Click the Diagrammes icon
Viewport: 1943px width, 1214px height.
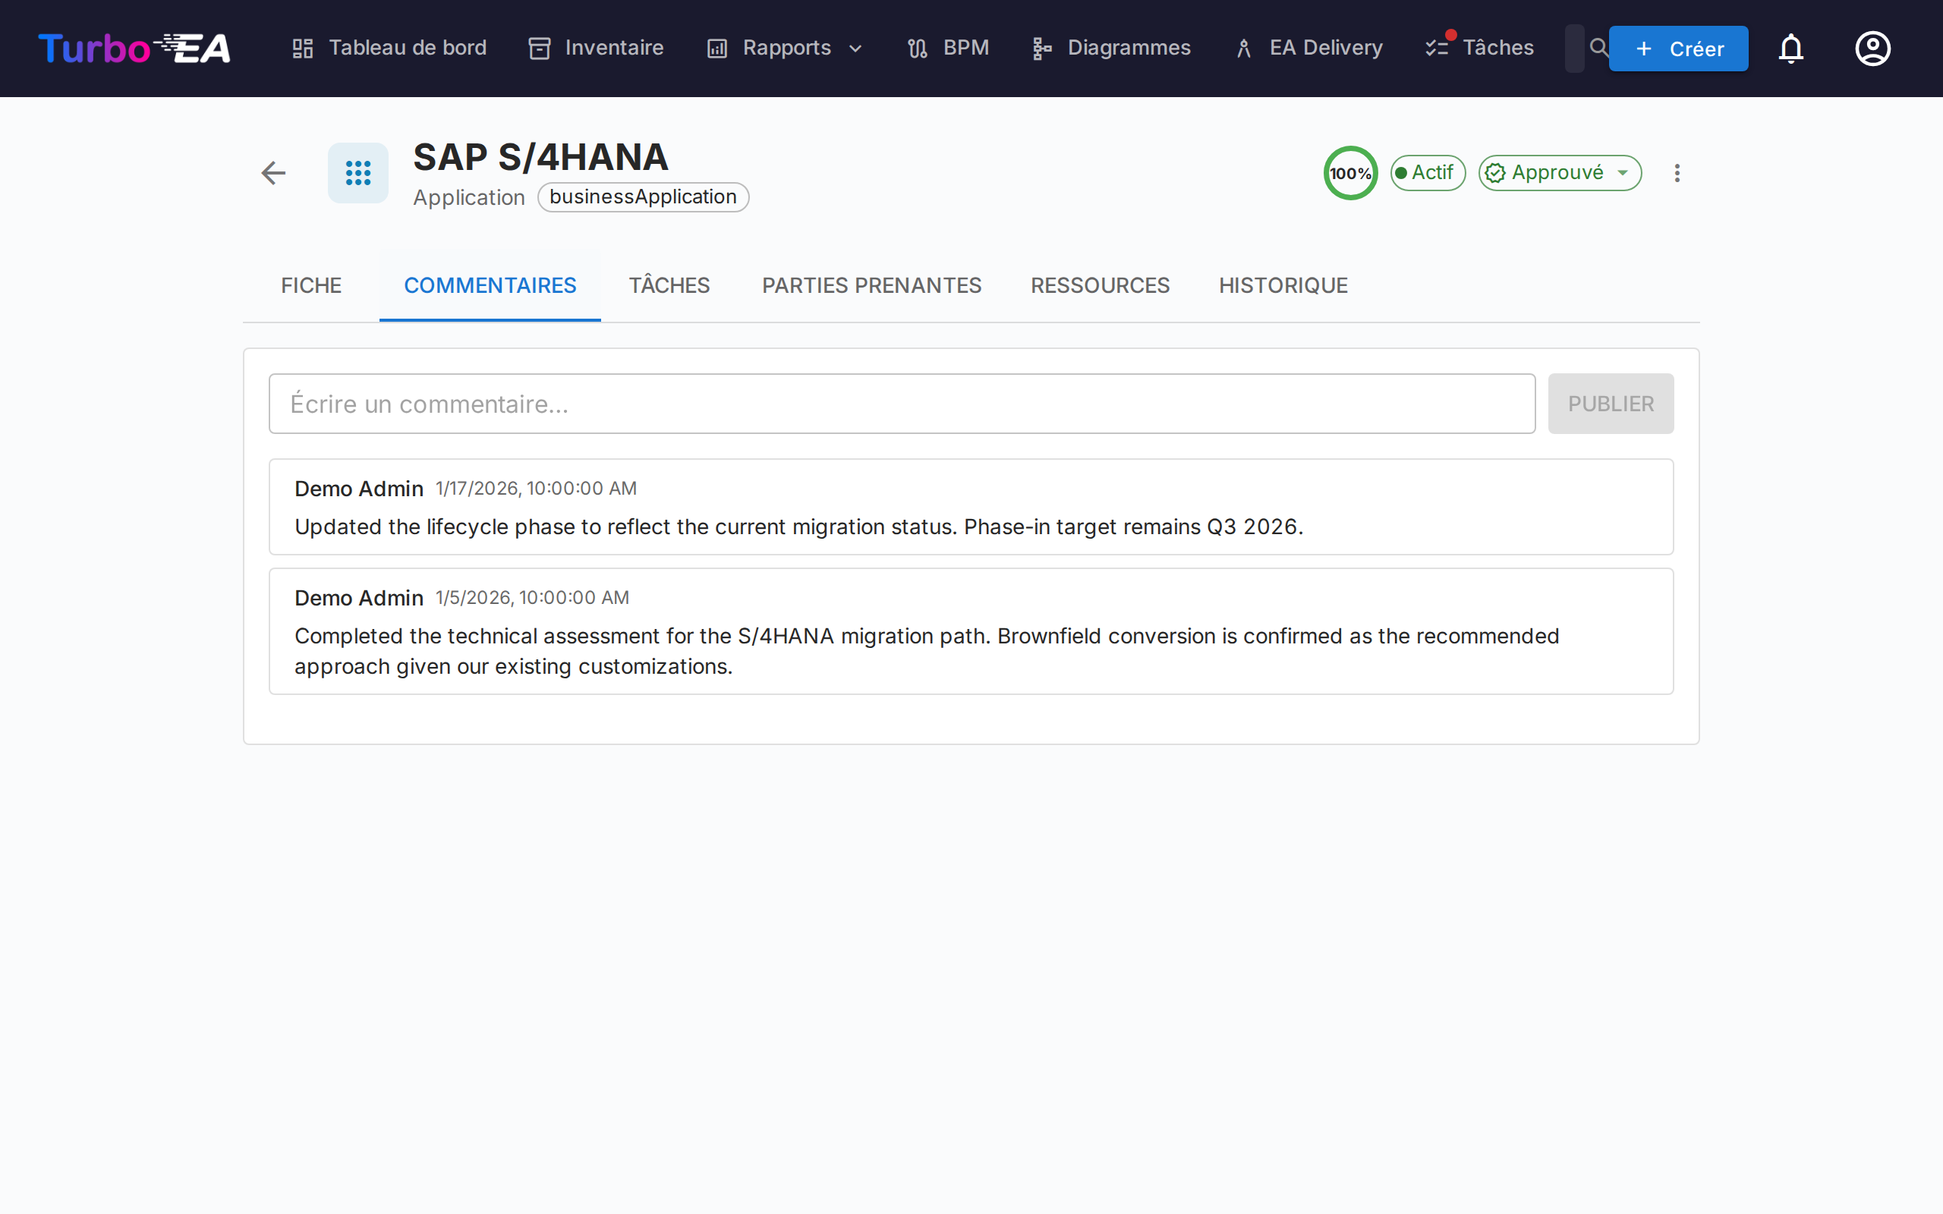tap(1041, 48)
